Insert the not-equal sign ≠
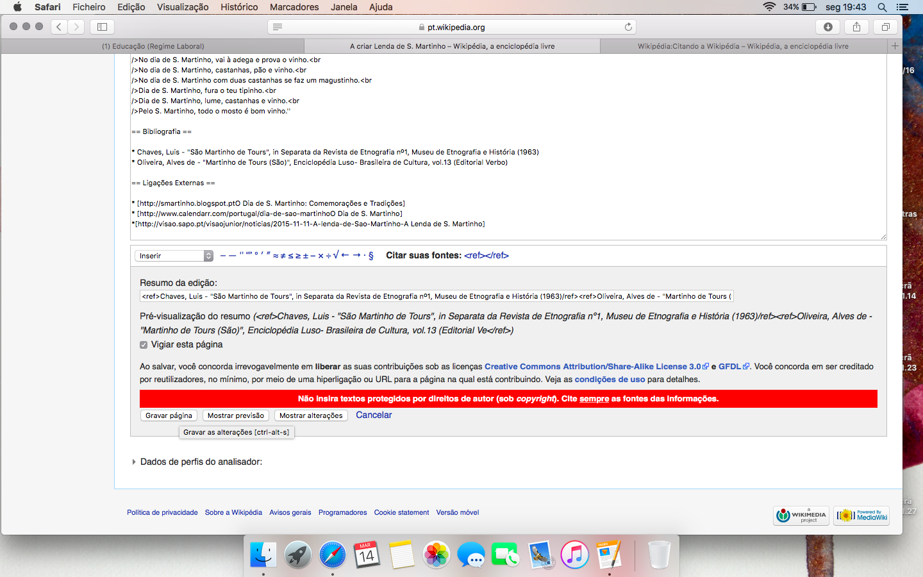923x577 pixels. pos(283,256)
